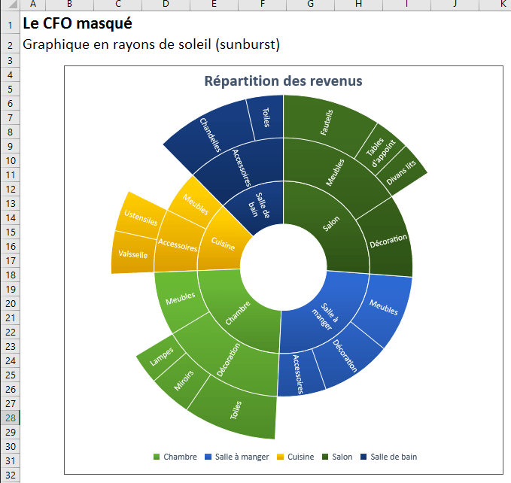The image size is (511, 483).
Task: Click the Graphique en rayons de soleil cell
Action: pos(151,44)
